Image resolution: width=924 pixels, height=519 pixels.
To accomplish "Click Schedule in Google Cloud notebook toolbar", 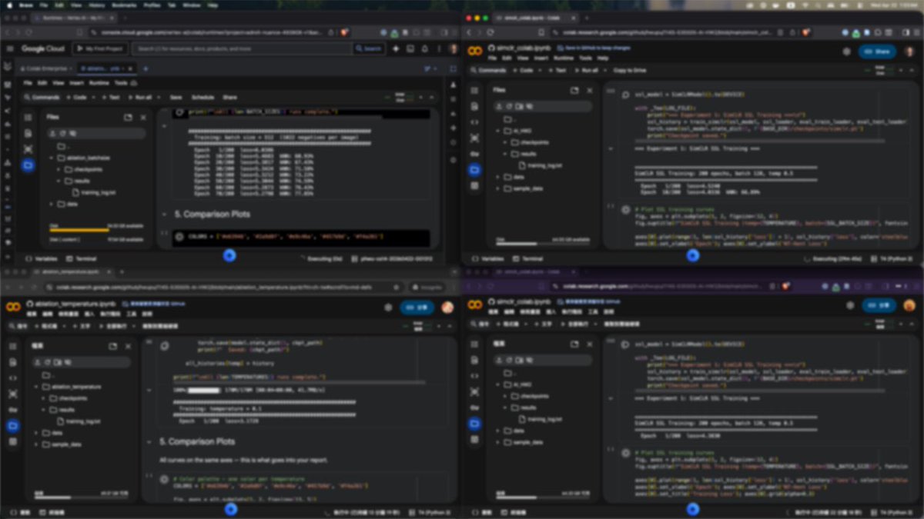I will pos(203,98).
